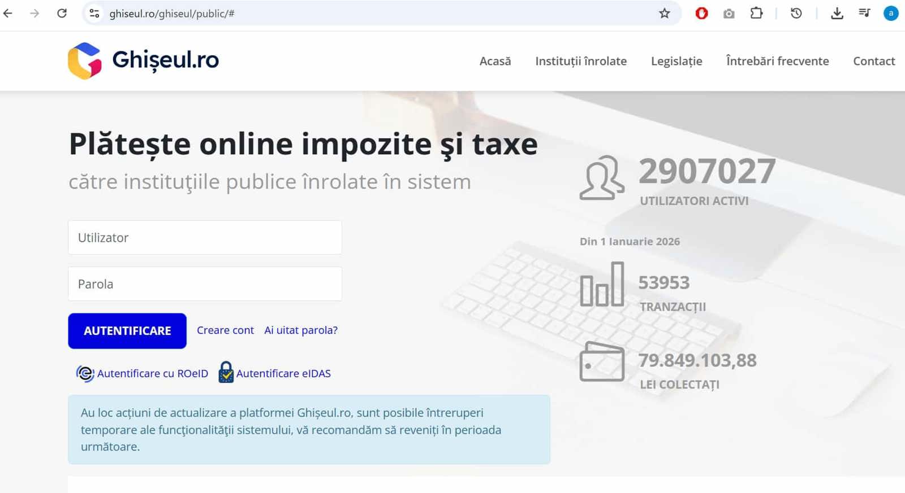Go to the Legislație section
The width and height of the screenshot is (905, 493).
pyautogui.click(x=676, y=61)
